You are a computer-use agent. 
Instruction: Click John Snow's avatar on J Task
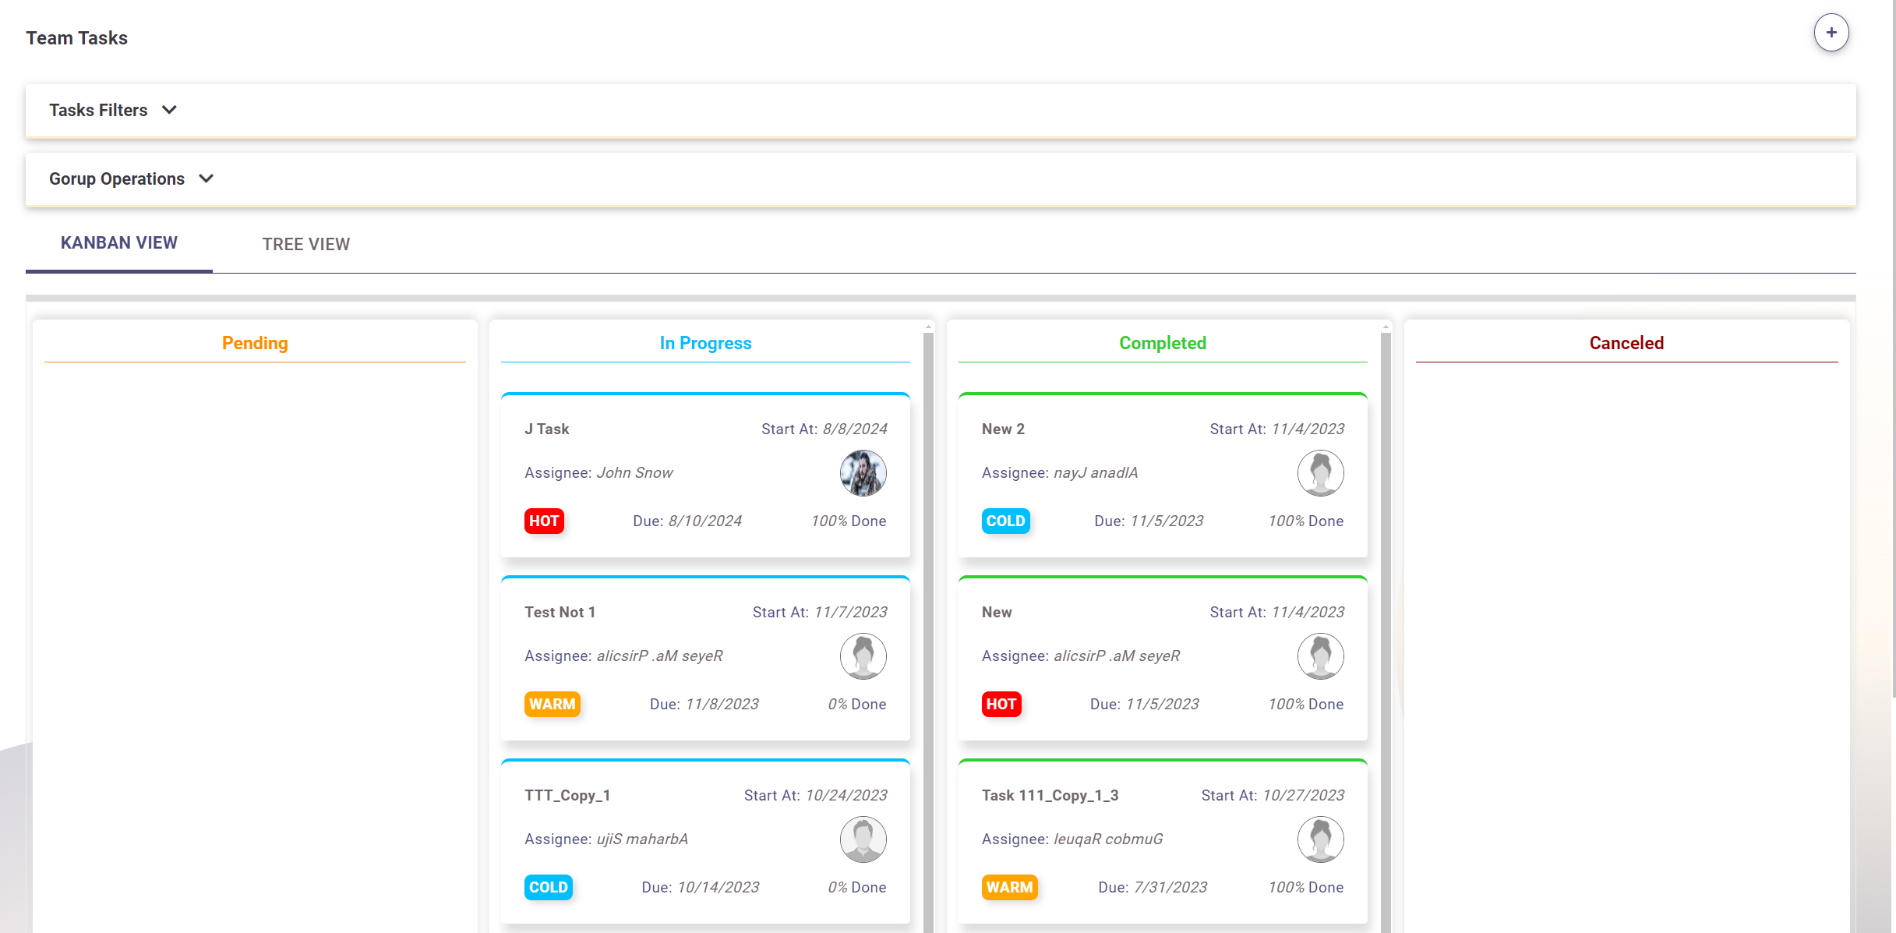(x=863, y=473)
